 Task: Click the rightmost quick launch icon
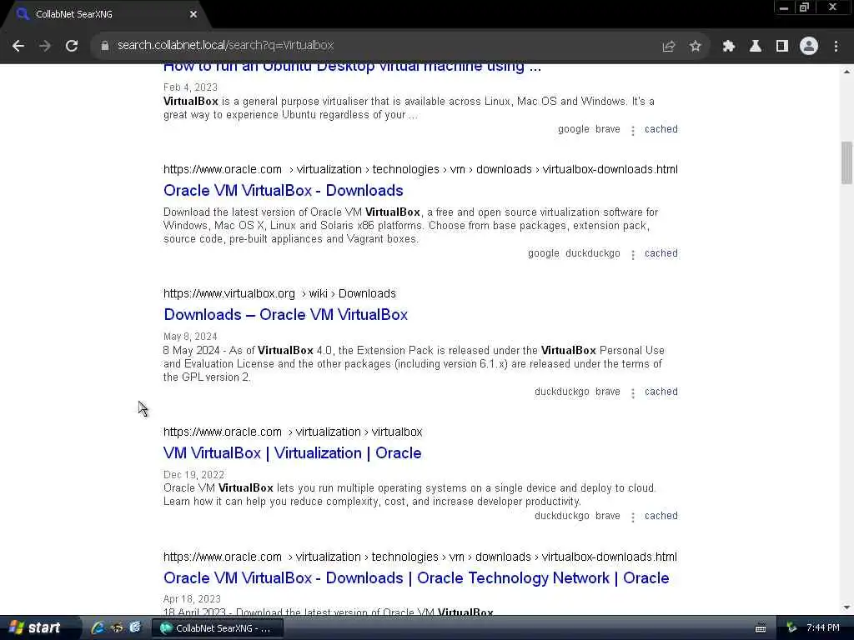[x=135, y=627]
